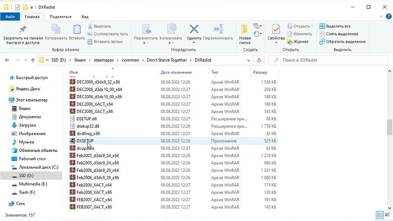Click the Journal history icon

click(290, 42)
